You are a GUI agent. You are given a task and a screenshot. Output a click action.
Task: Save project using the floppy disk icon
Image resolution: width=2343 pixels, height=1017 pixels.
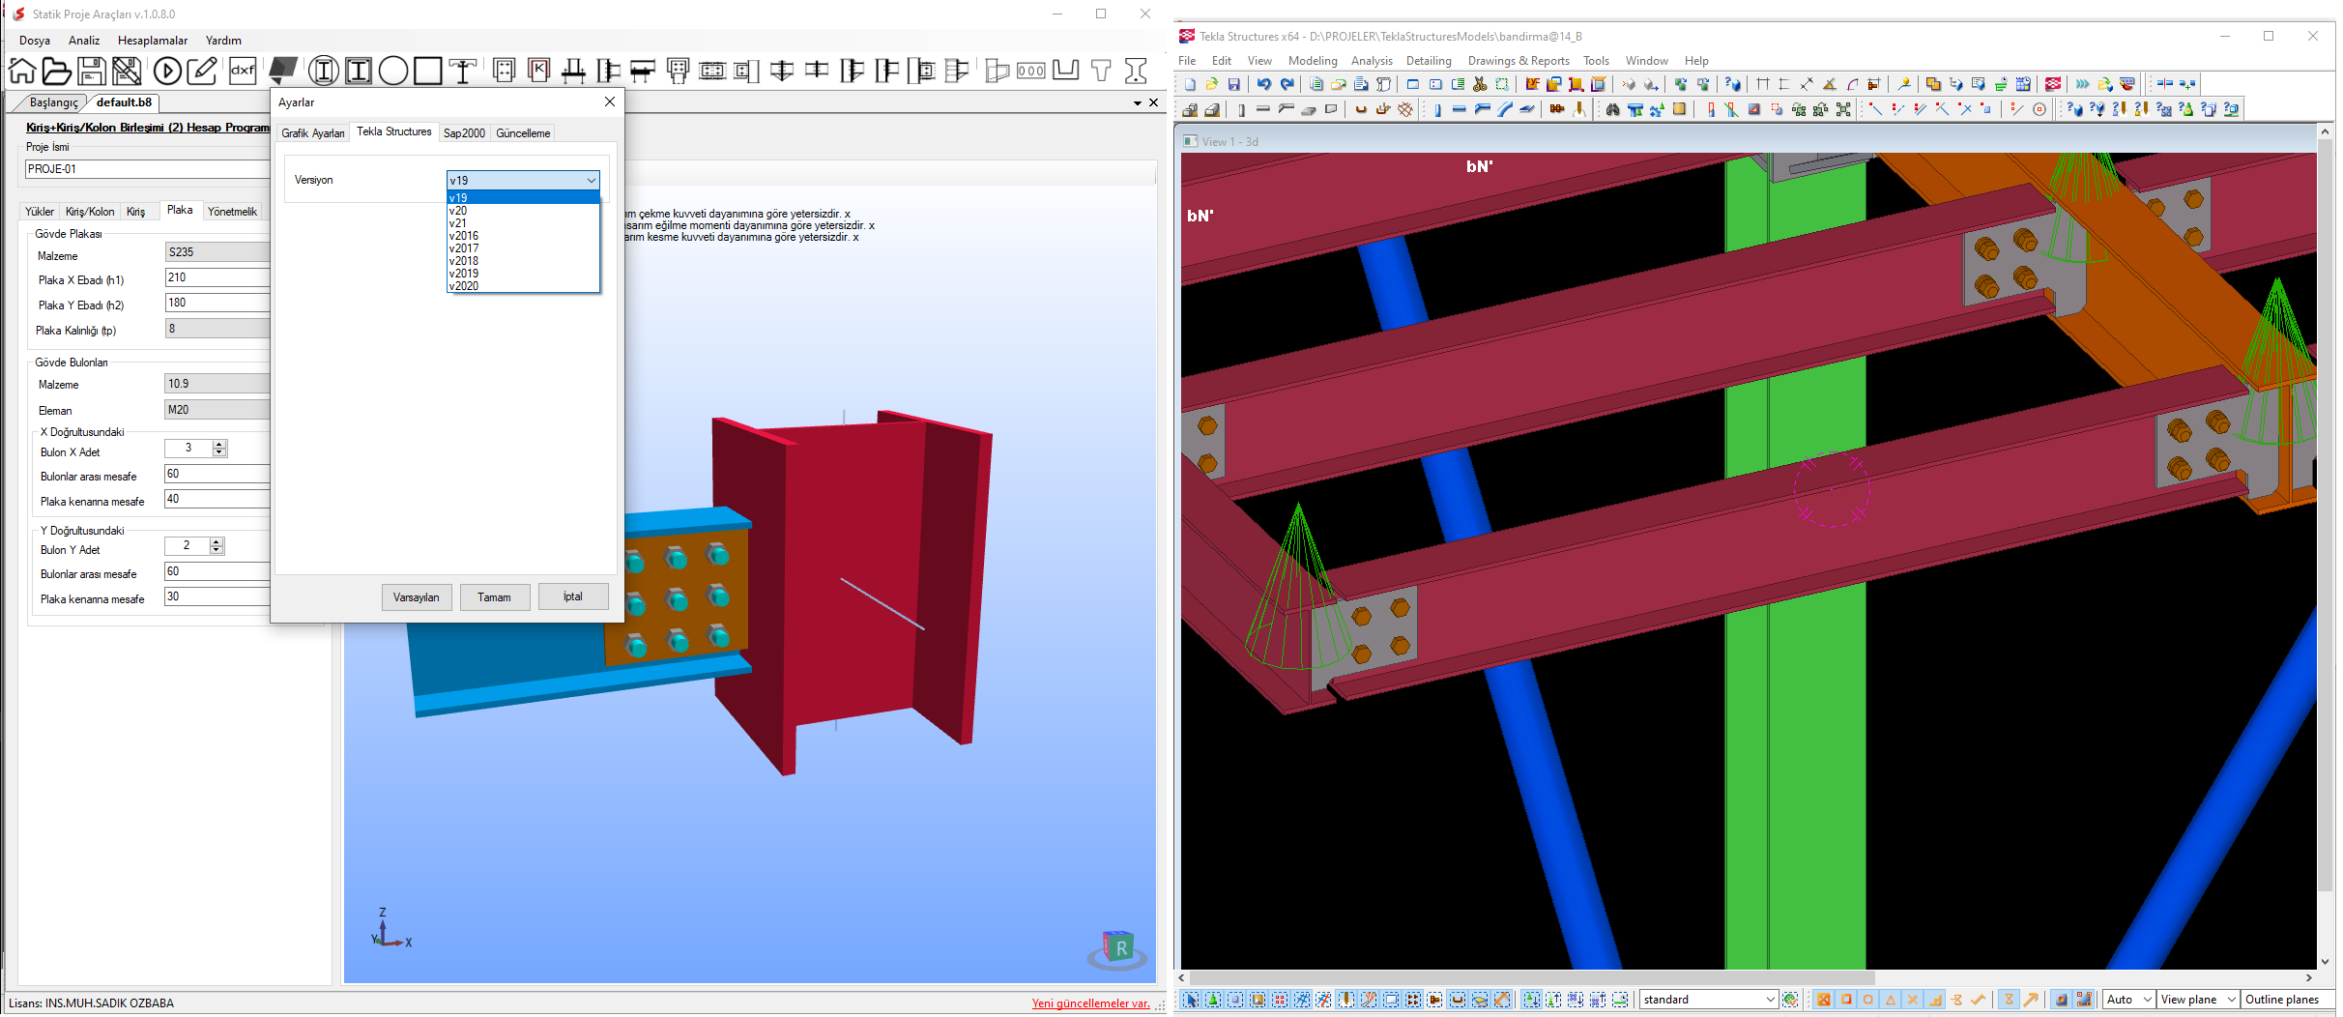[x=91, y=71]
